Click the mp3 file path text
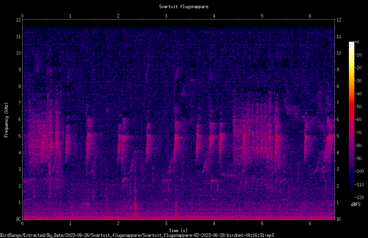This screenshot has width=368, height=238. (x=137, y=235)
